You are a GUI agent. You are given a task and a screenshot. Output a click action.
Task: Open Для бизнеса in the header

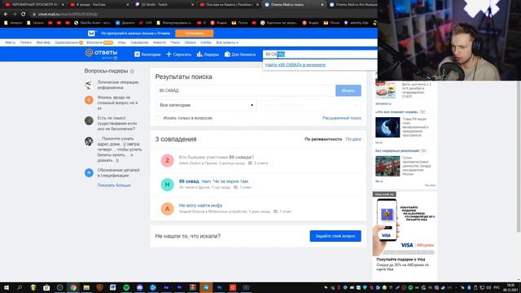coord(240,55)
